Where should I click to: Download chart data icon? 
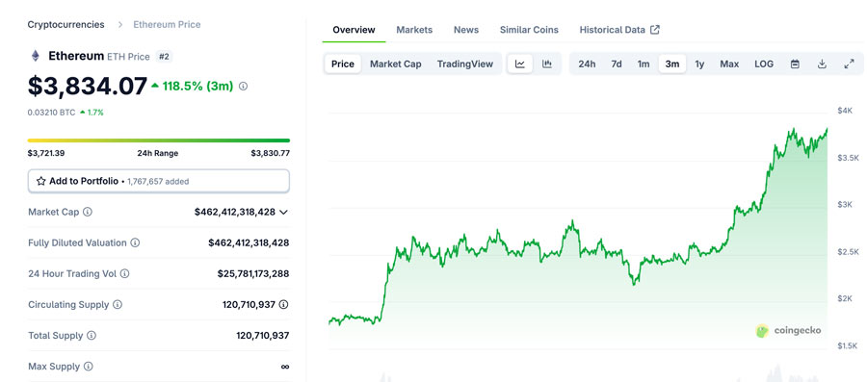tap(822, 64)
